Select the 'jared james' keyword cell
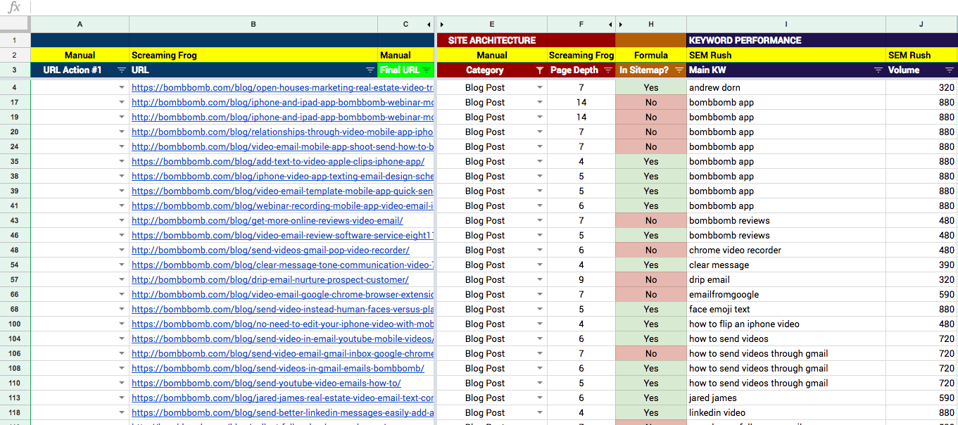 786,398
